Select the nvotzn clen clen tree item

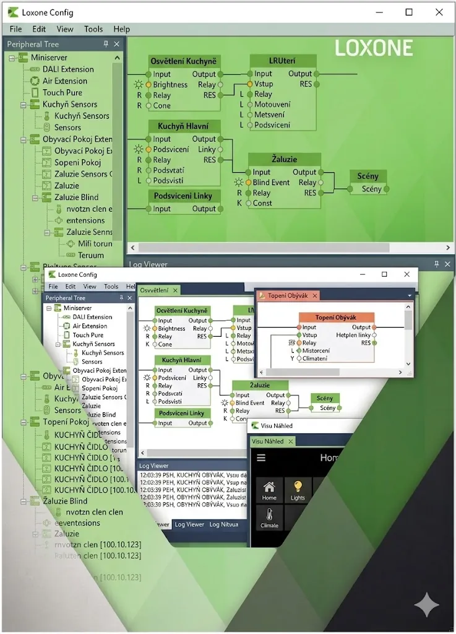point(94,512)
